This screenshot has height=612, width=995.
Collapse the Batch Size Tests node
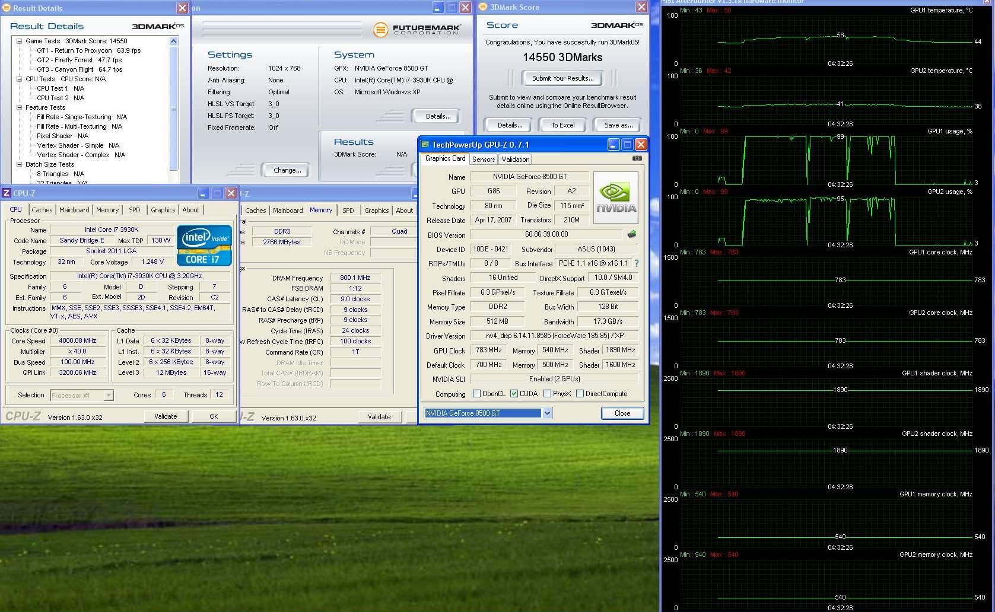19,164
